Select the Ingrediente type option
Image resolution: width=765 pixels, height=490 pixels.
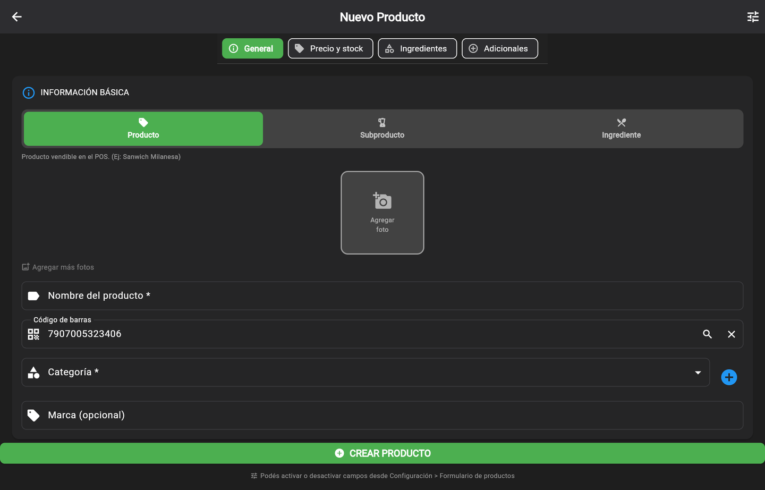[x=622, y=129]
